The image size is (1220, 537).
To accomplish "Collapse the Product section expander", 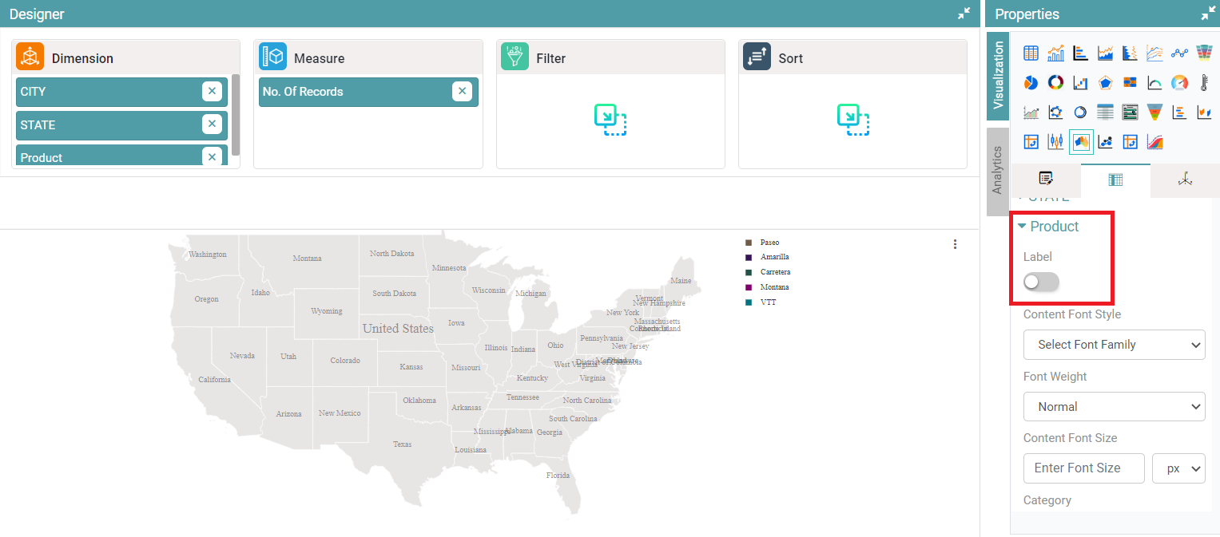I will click(x=1022, y=227).
